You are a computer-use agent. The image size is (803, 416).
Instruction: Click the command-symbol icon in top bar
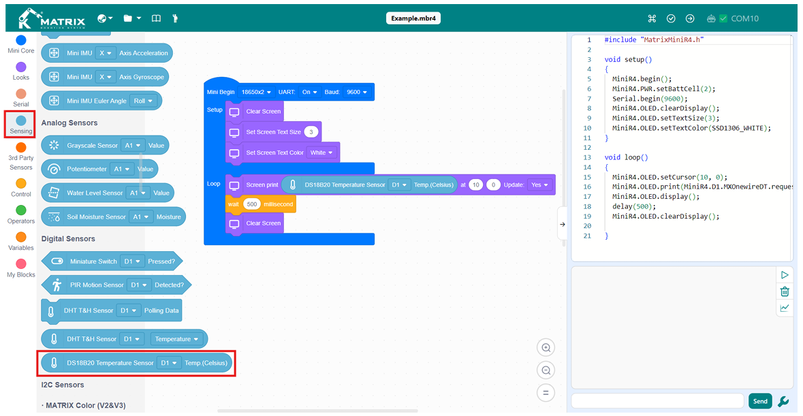point(652,18)
